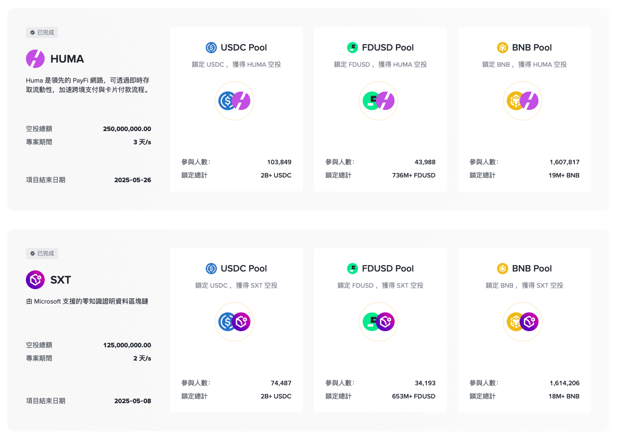Click the 2 天/s project period value
Screen dimensions: 618x439
[142, 358]
